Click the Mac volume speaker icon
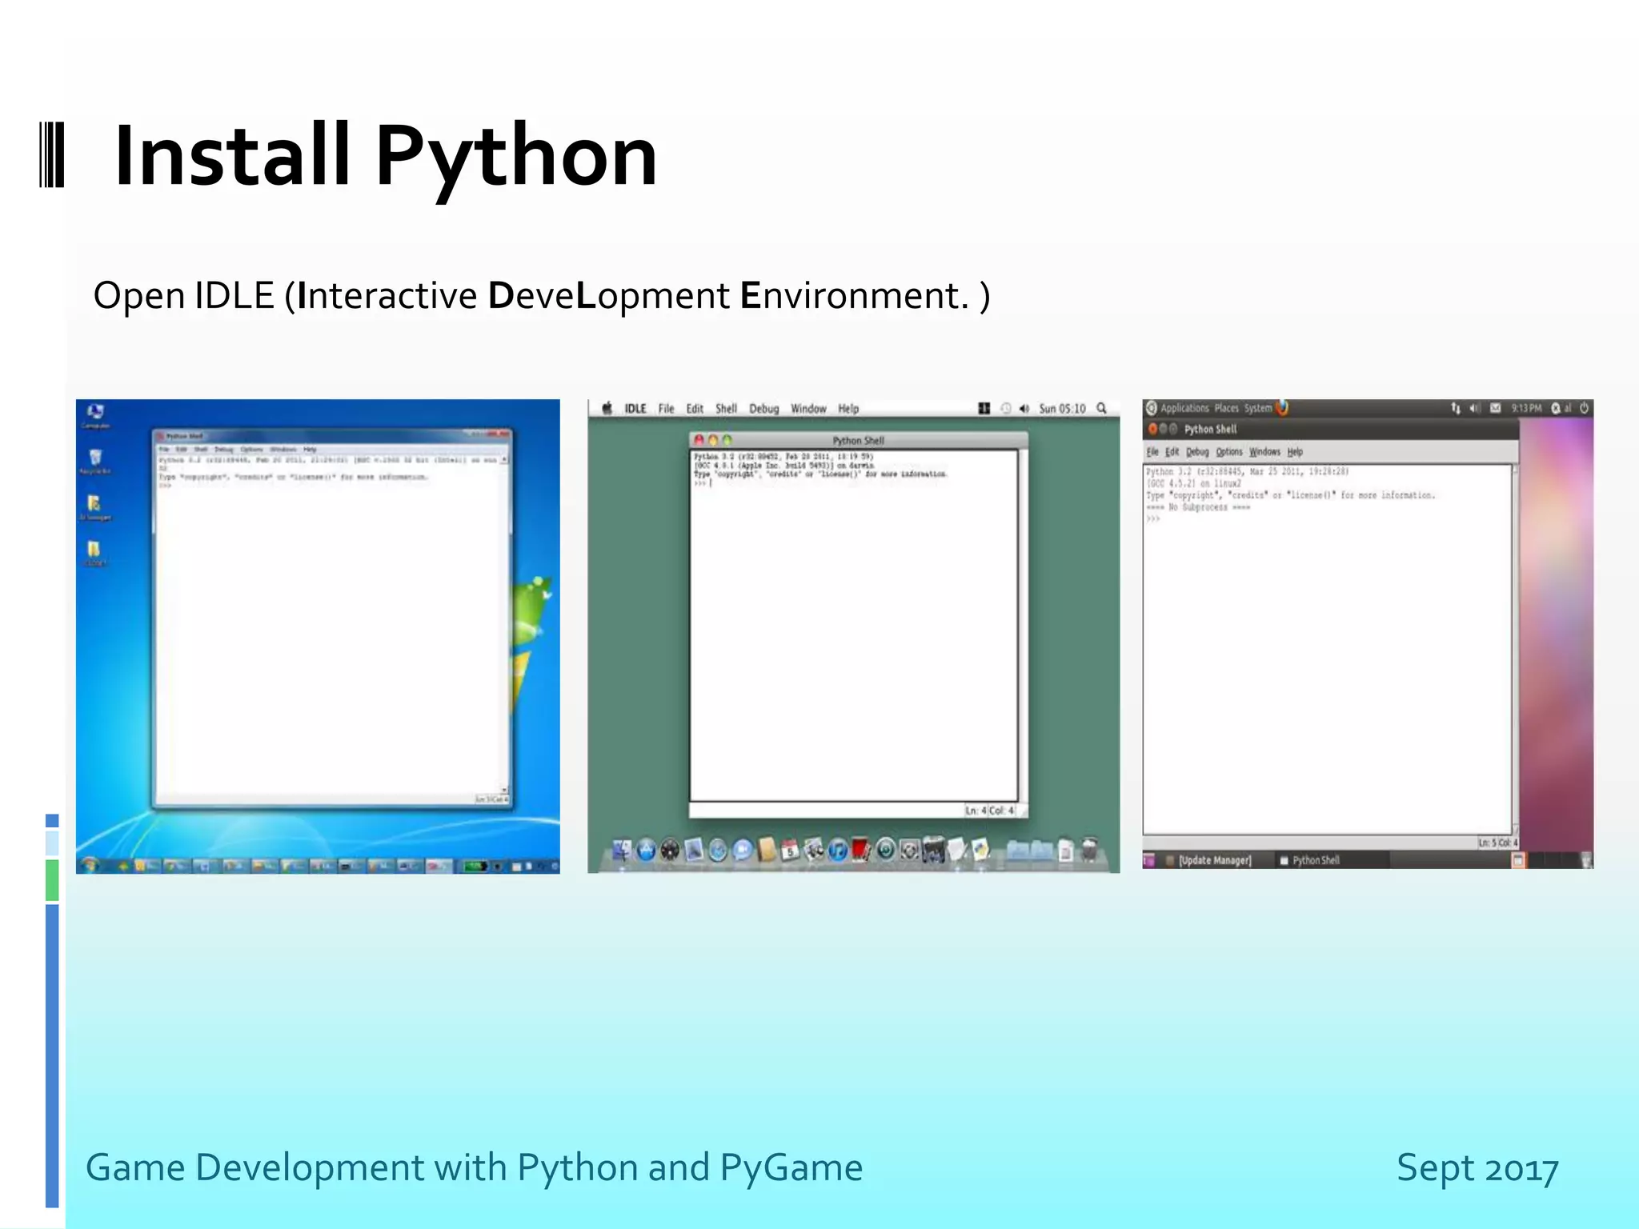 1024,409
